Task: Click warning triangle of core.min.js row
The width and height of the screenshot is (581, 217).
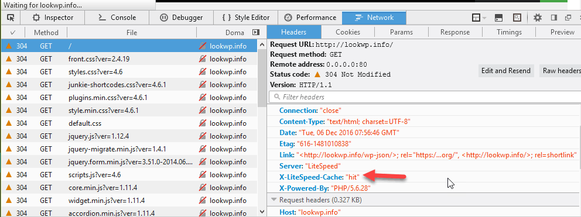Action: [9, 188]
